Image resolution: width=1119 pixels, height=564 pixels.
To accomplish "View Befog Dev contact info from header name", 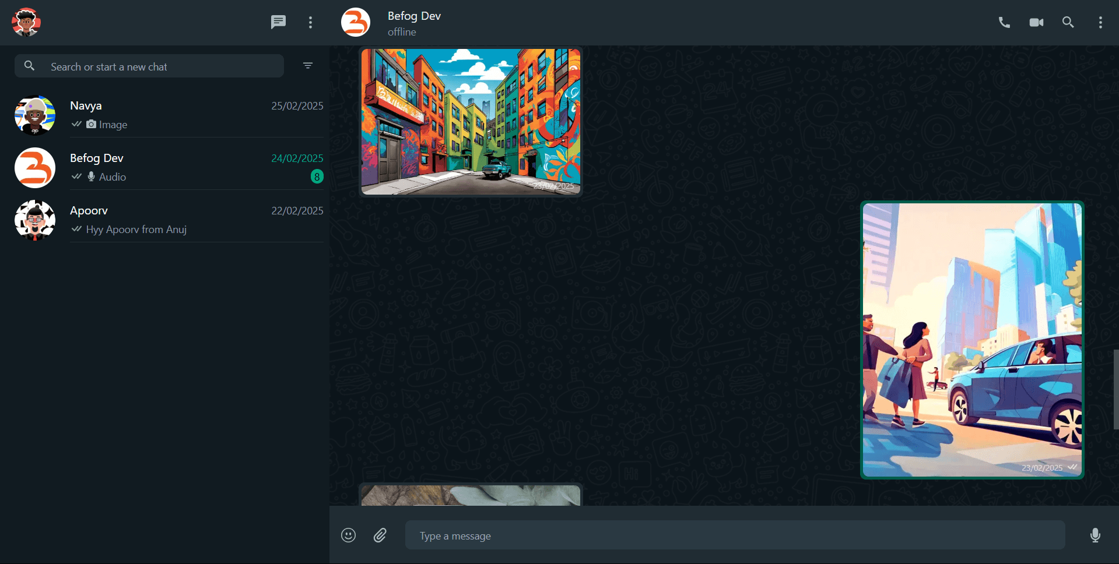I will (x=414, y=16).
